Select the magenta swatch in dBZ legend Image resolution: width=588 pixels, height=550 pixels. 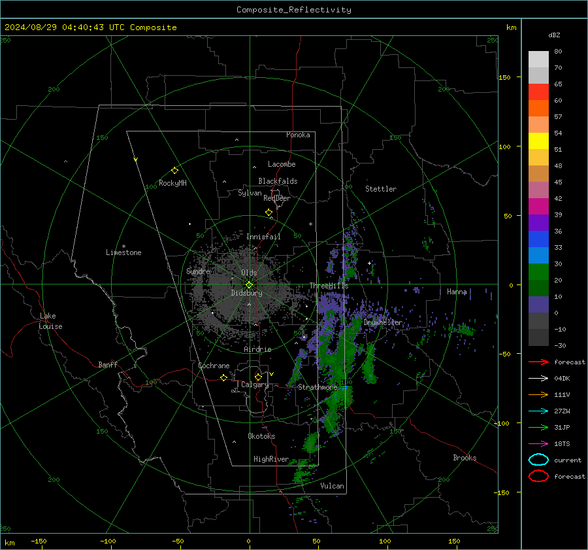click(538, 207)
